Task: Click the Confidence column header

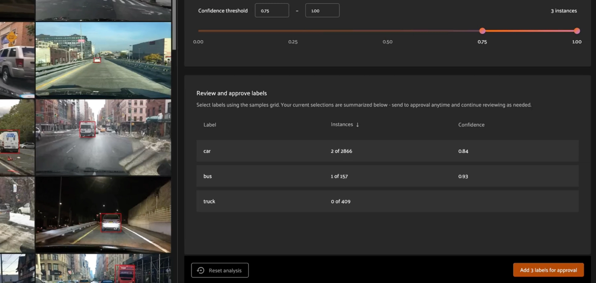Action: coord(471,125)
